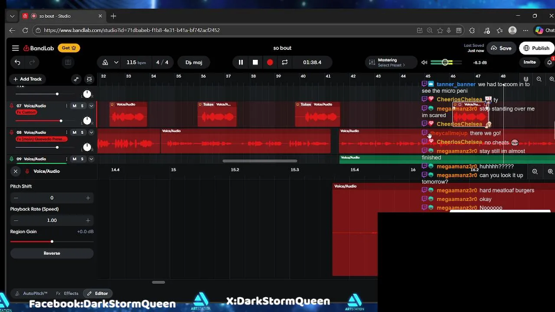
Task: Zoom out the track timeline
Action: coord(539,79)
